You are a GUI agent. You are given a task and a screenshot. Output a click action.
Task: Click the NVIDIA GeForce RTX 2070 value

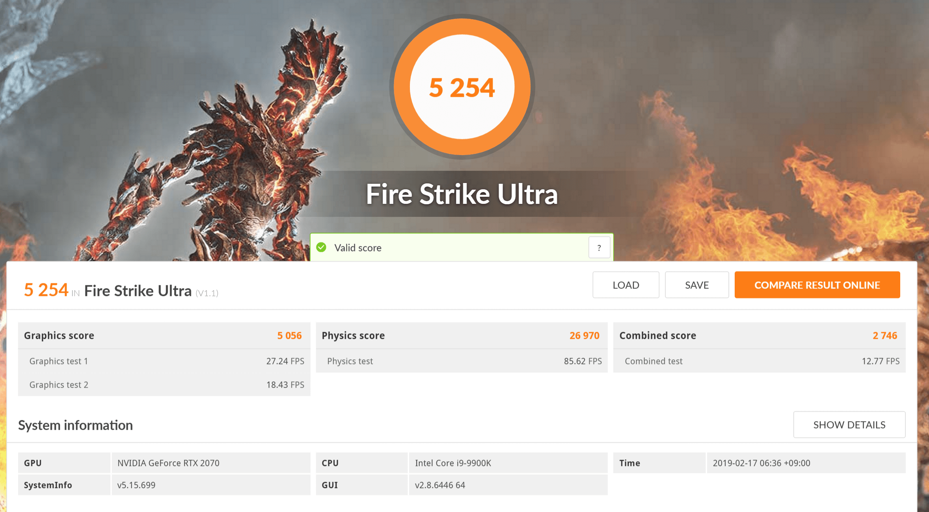pos(168,463)
